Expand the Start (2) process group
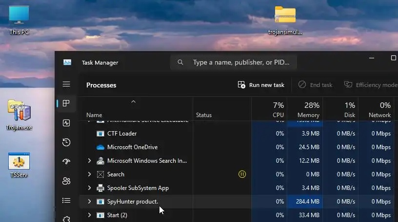This screenshot has height=222, width=398. pyautogui.click(x=89, y=215)
